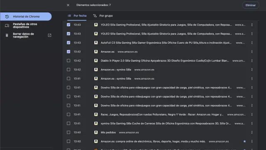
Task: Clear selection with the X icon
Action: point(68,5)
